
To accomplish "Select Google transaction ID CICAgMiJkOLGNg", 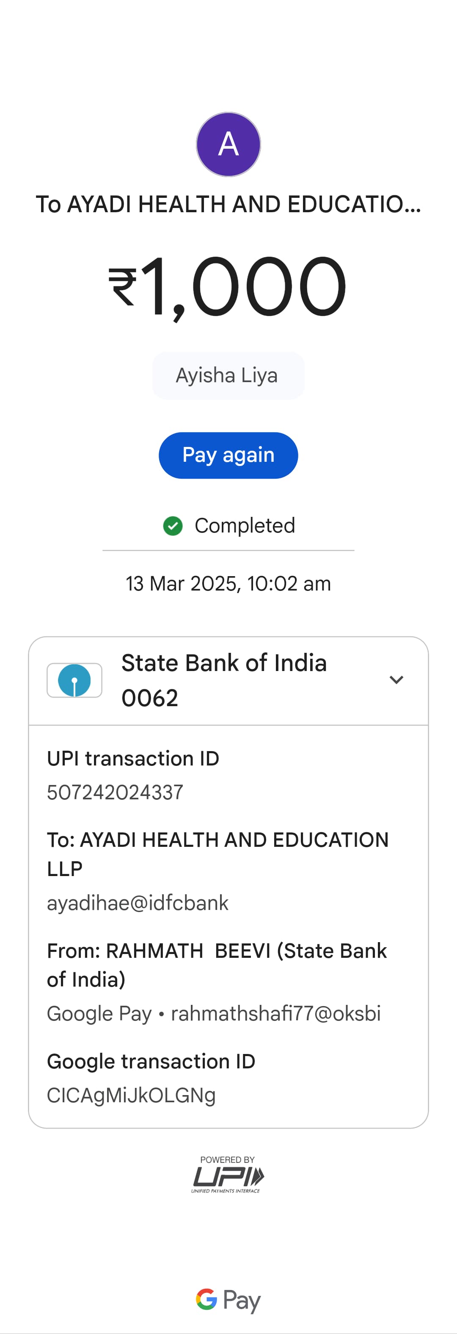I will coord(131,1095).
